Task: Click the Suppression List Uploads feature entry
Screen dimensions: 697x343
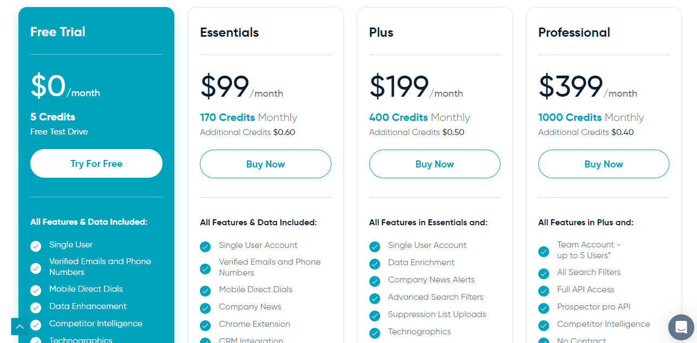Action: click(x=437, y=314)
